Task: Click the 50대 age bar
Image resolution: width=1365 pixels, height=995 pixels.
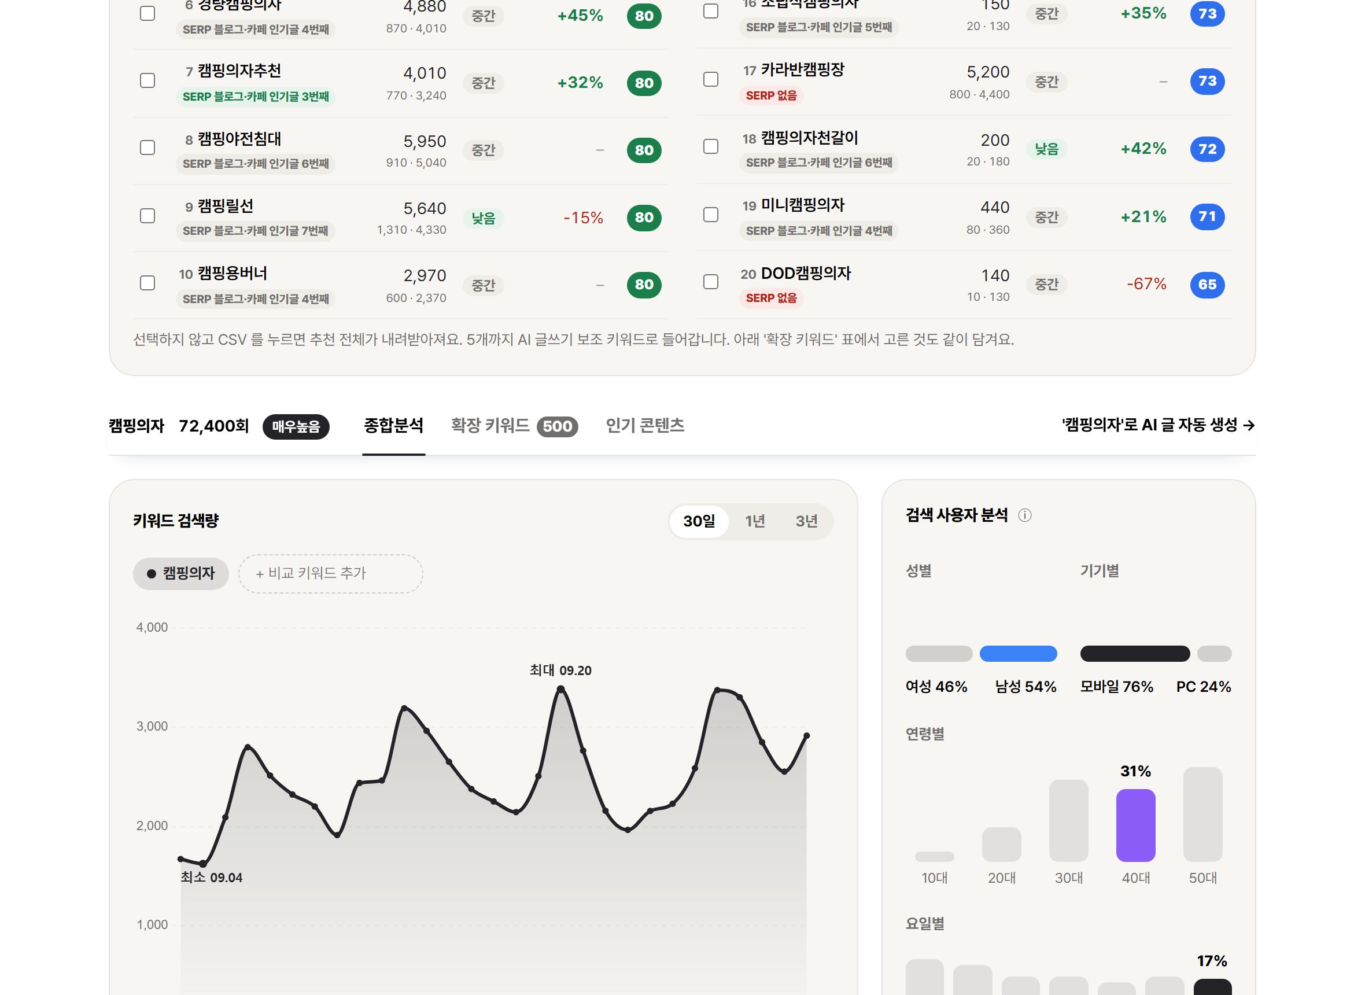Action: (1202, 815)
